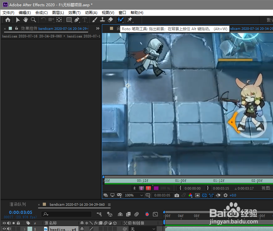
Task: Click the primary viewer monitor icon
Action: click(x=112, y=195)
